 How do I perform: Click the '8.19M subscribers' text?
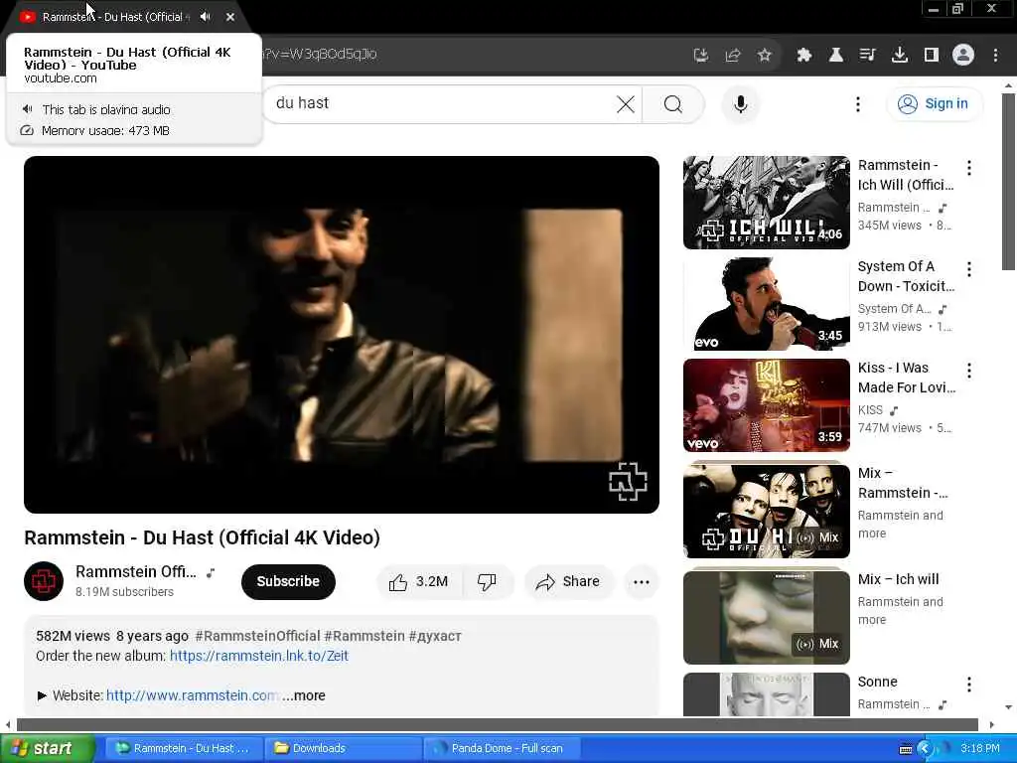124,592
